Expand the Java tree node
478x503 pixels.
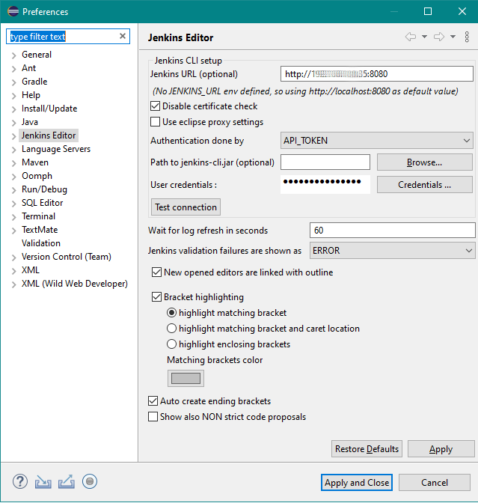[x=13, y=123]
